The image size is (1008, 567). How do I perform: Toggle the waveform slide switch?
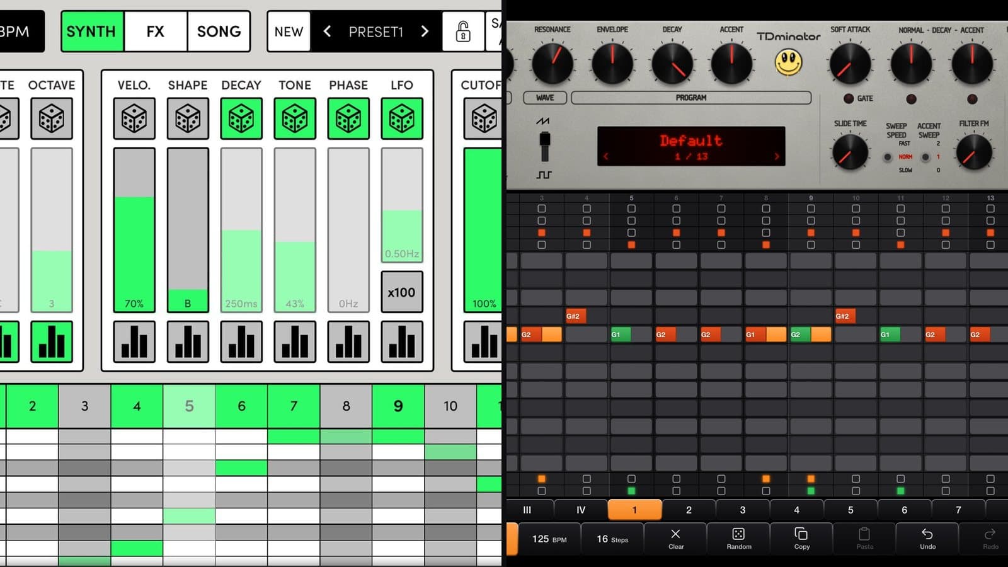[545, 147]
